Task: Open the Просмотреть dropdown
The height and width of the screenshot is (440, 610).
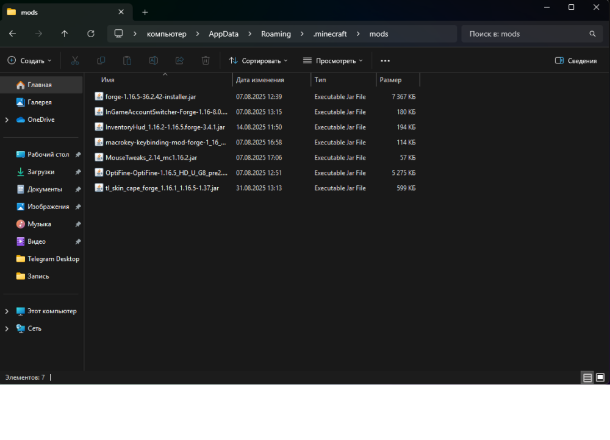Action: tap(333, 60)
